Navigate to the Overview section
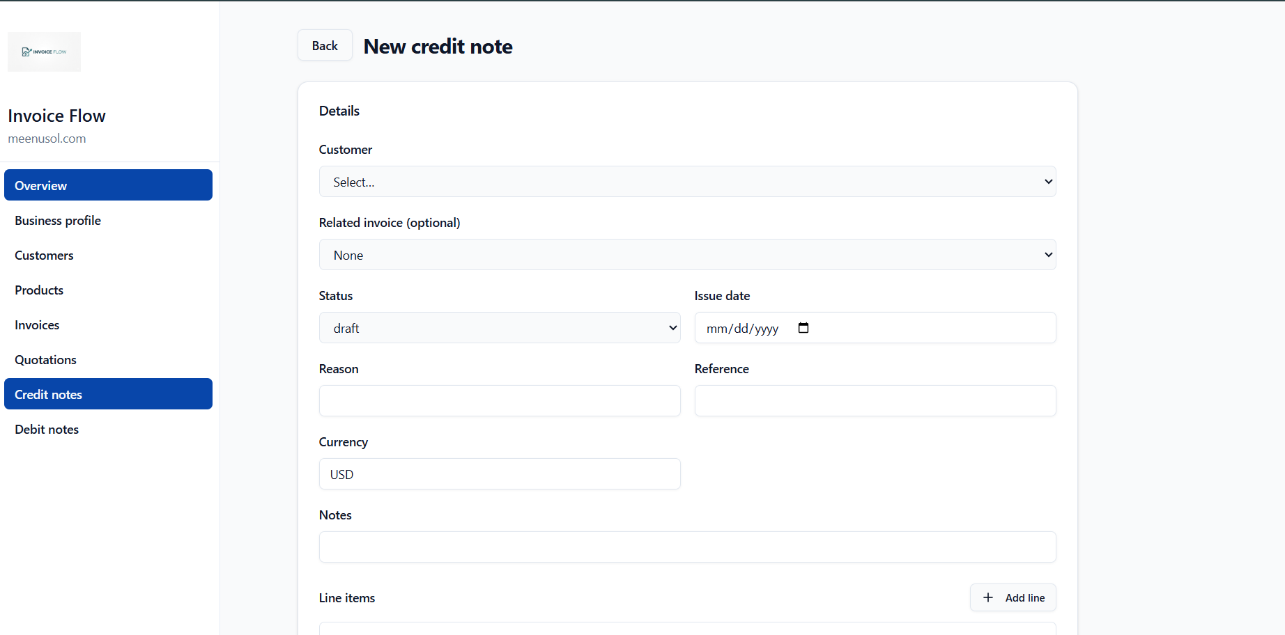1285x635 pixels. coord(108,185)
